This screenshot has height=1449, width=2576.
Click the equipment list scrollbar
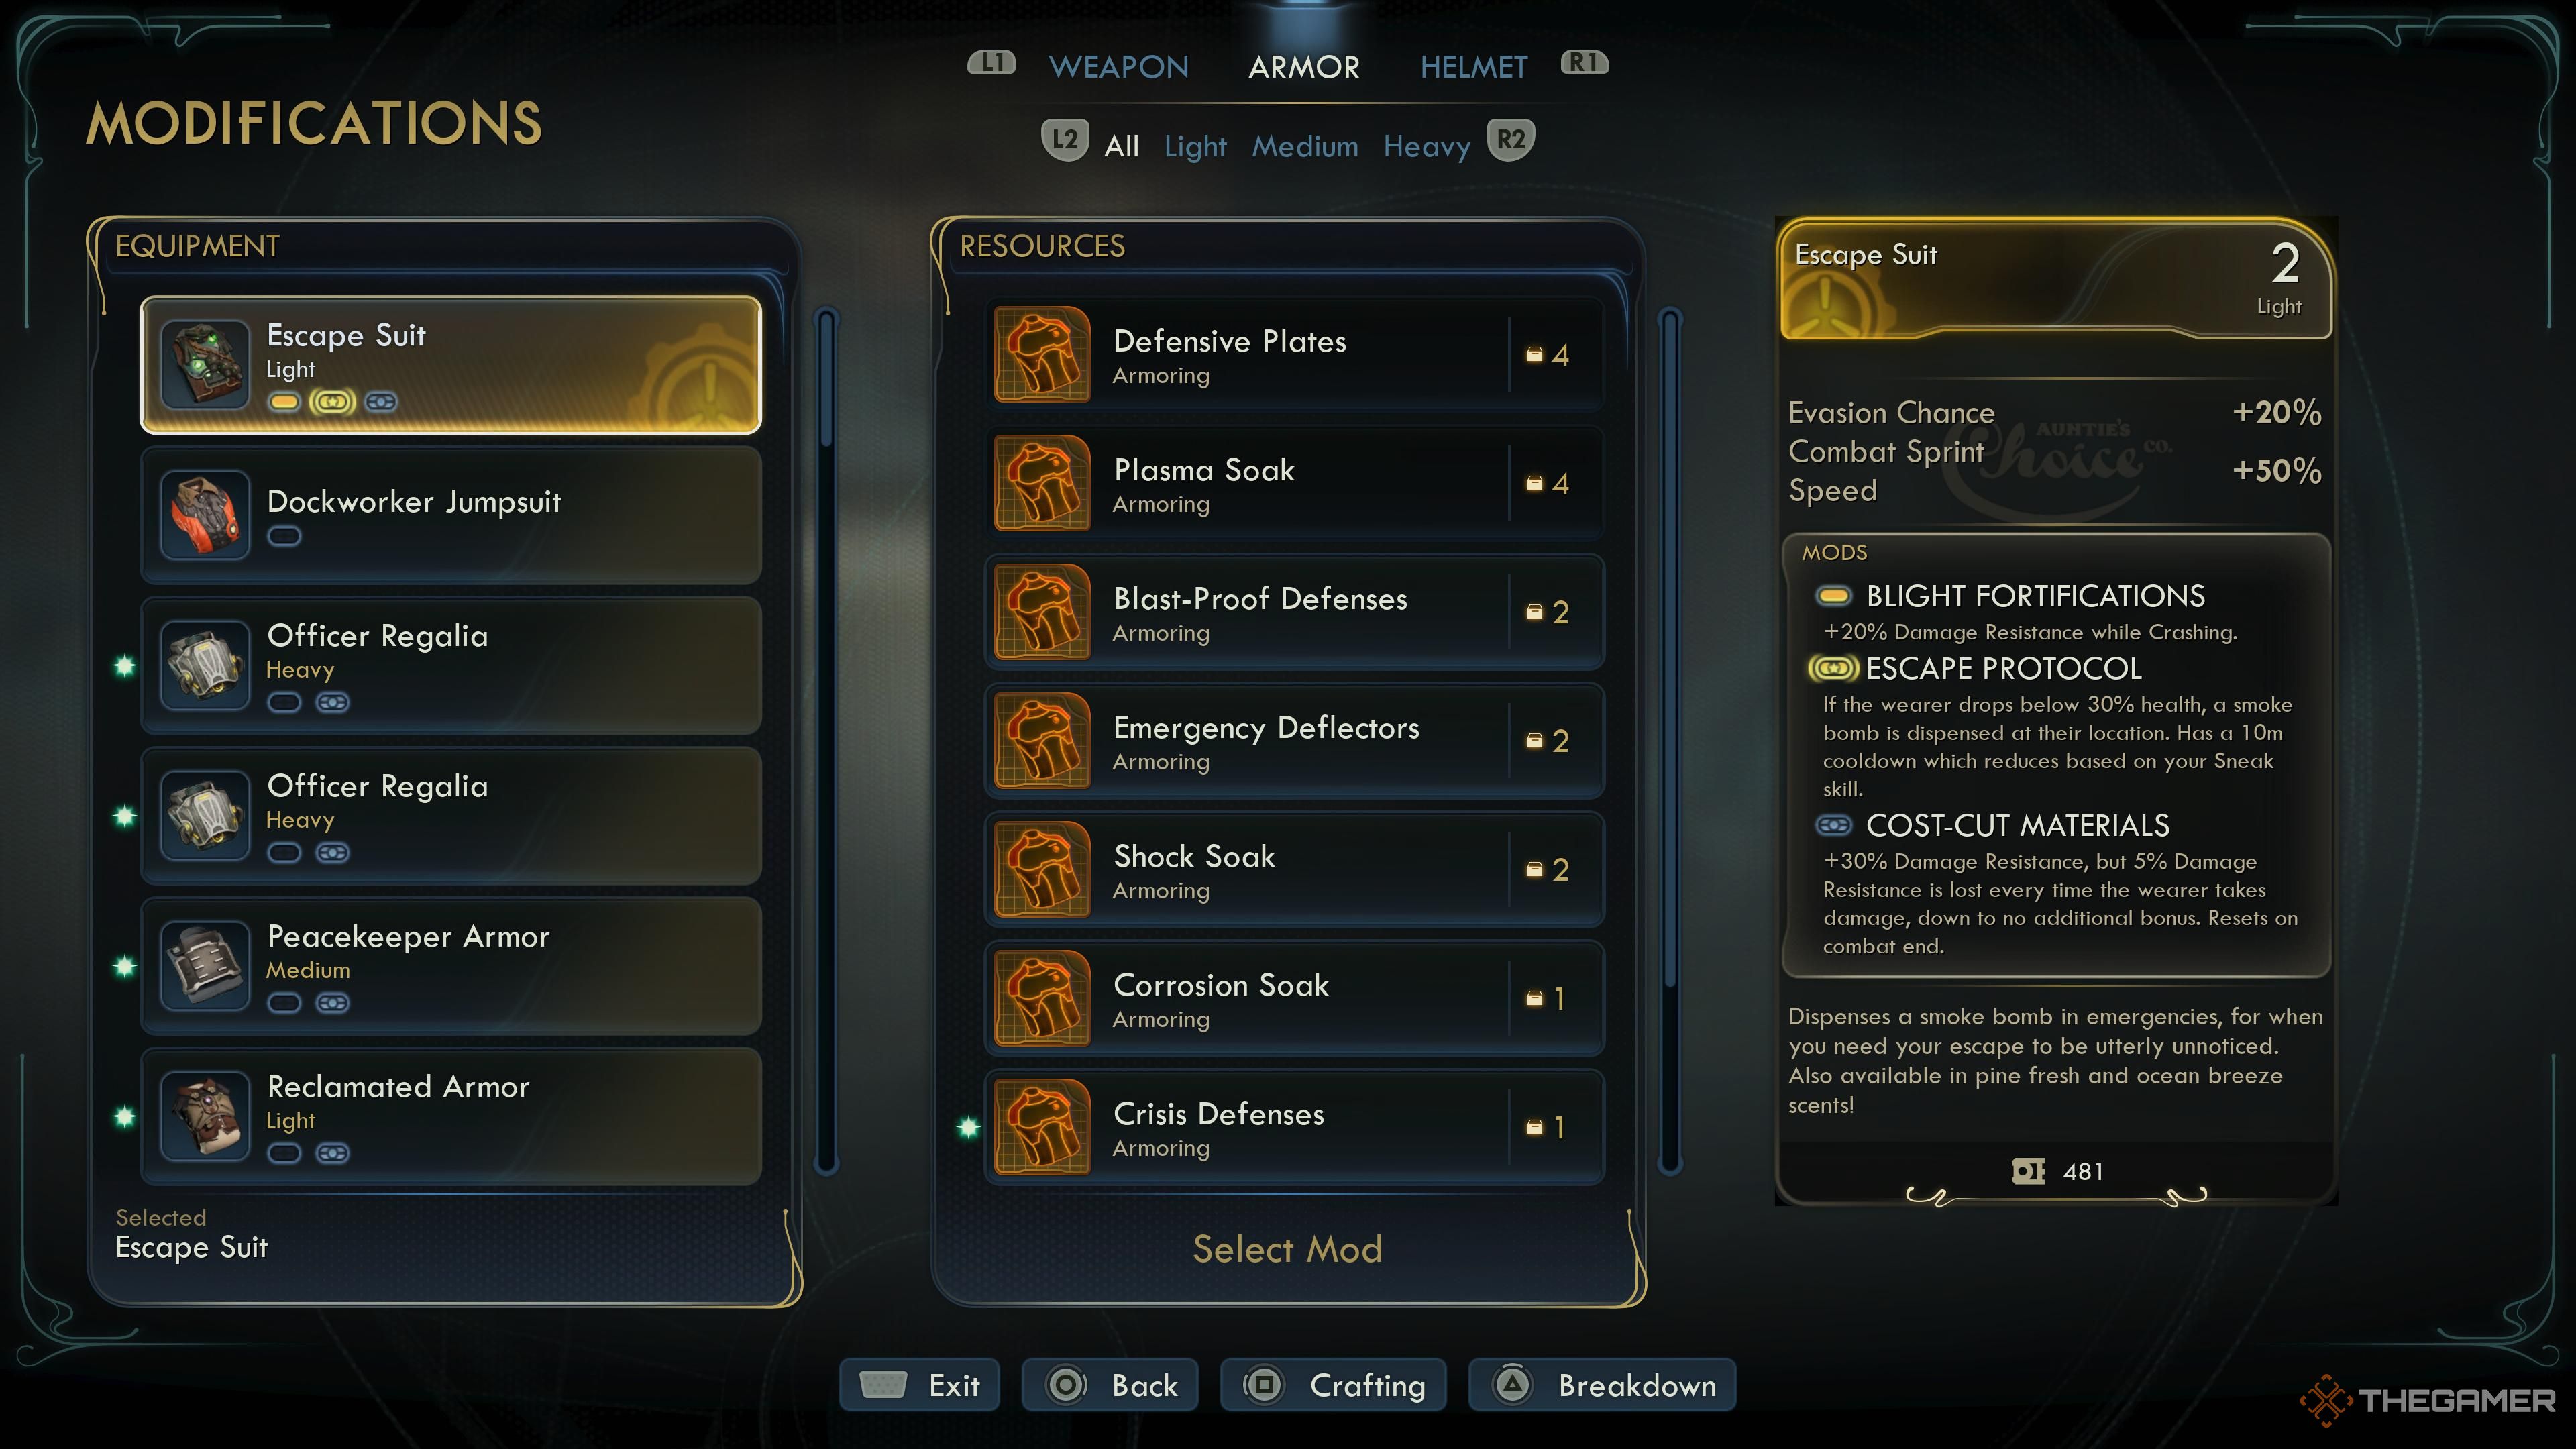coord(826,741)
